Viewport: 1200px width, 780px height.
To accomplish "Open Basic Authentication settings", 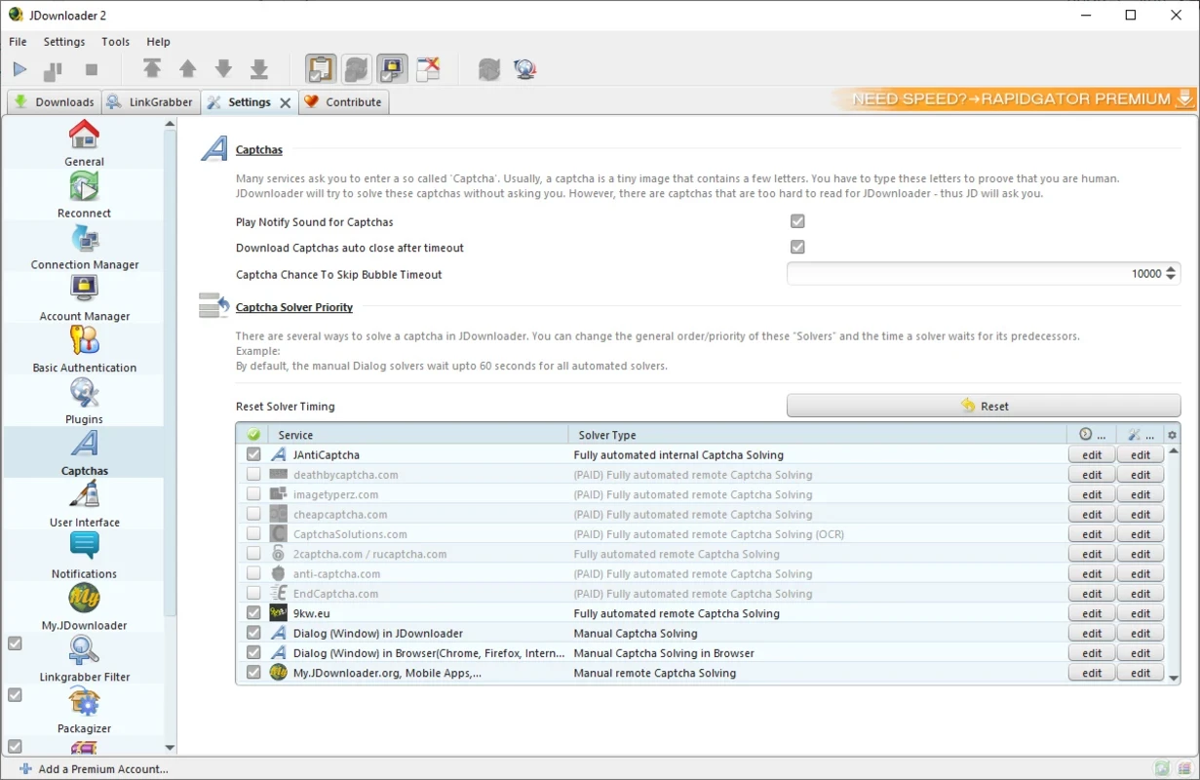I will pyautogui.click(x=84, y=350).
